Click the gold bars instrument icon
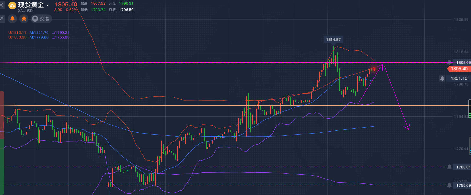 coord(13,5)
